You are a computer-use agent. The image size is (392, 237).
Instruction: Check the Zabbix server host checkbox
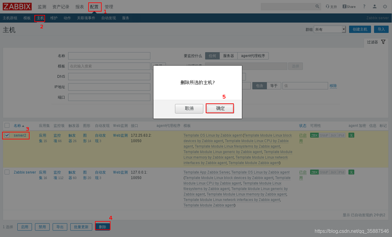point(7,172)
